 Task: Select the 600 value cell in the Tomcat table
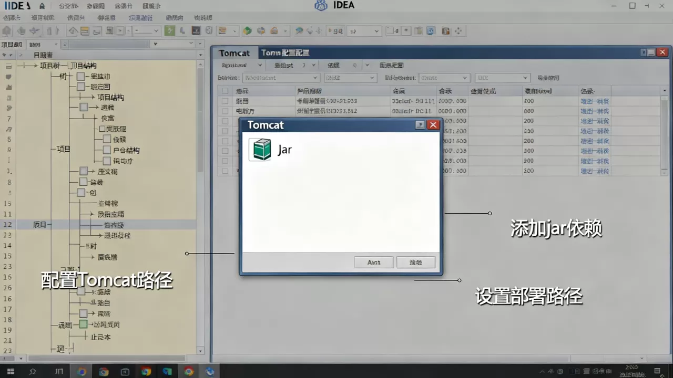click(x=549, y=111)
